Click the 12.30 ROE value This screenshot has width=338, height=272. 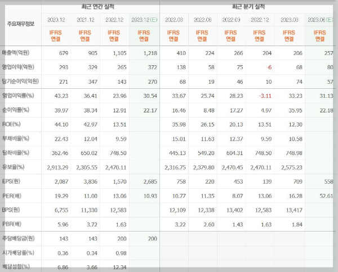pyautogui.click(x=295, y=125)
